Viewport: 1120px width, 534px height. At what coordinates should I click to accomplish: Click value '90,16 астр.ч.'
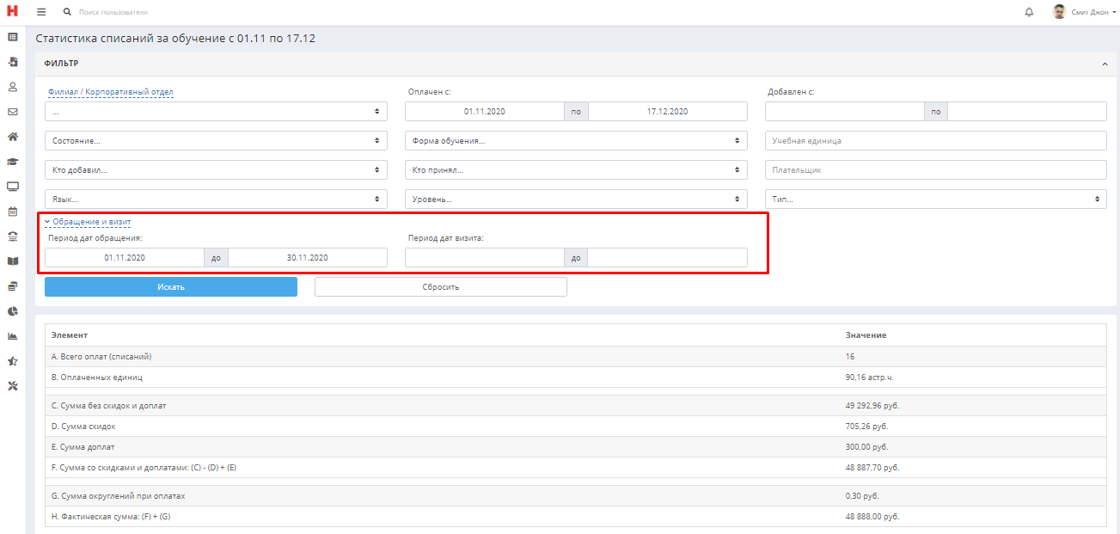869,377
